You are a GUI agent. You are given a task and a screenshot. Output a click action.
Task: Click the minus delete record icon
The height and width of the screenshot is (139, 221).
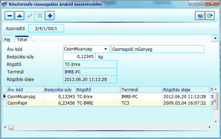point(9,15)
